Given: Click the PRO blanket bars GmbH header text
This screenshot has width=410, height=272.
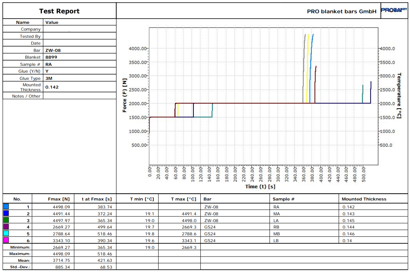Looking at the screenshot, I should (x=341, y=11).
